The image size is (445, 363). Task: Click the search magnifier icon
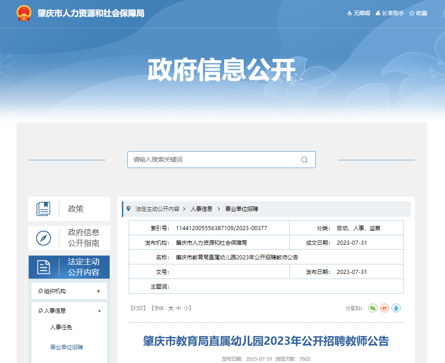[304, 160]
